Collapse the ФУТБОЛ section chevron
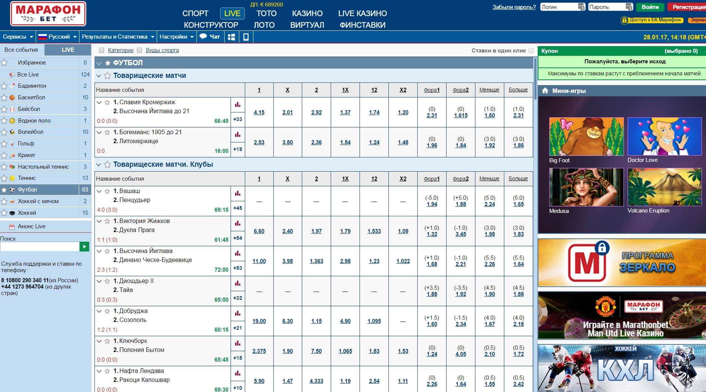This screenshot has width=706, height=392. tap(99, 63)
